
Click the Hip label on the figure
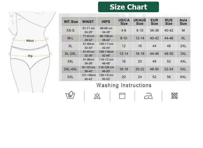pos(30,56)
